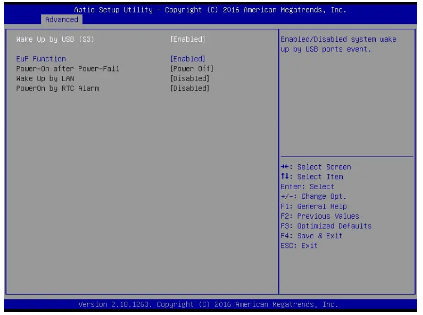This screenshot has height=315, width=423.
Task: Open the Power Off option value
Action: pyautogui.click(x=192, y=69)
